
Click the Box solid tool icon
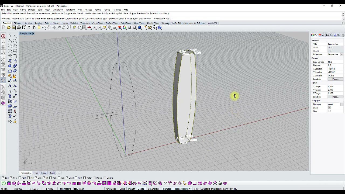(x=10, y=66)
